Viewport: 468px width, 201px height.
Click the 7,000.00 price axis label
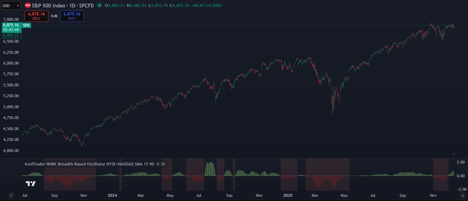11,19
